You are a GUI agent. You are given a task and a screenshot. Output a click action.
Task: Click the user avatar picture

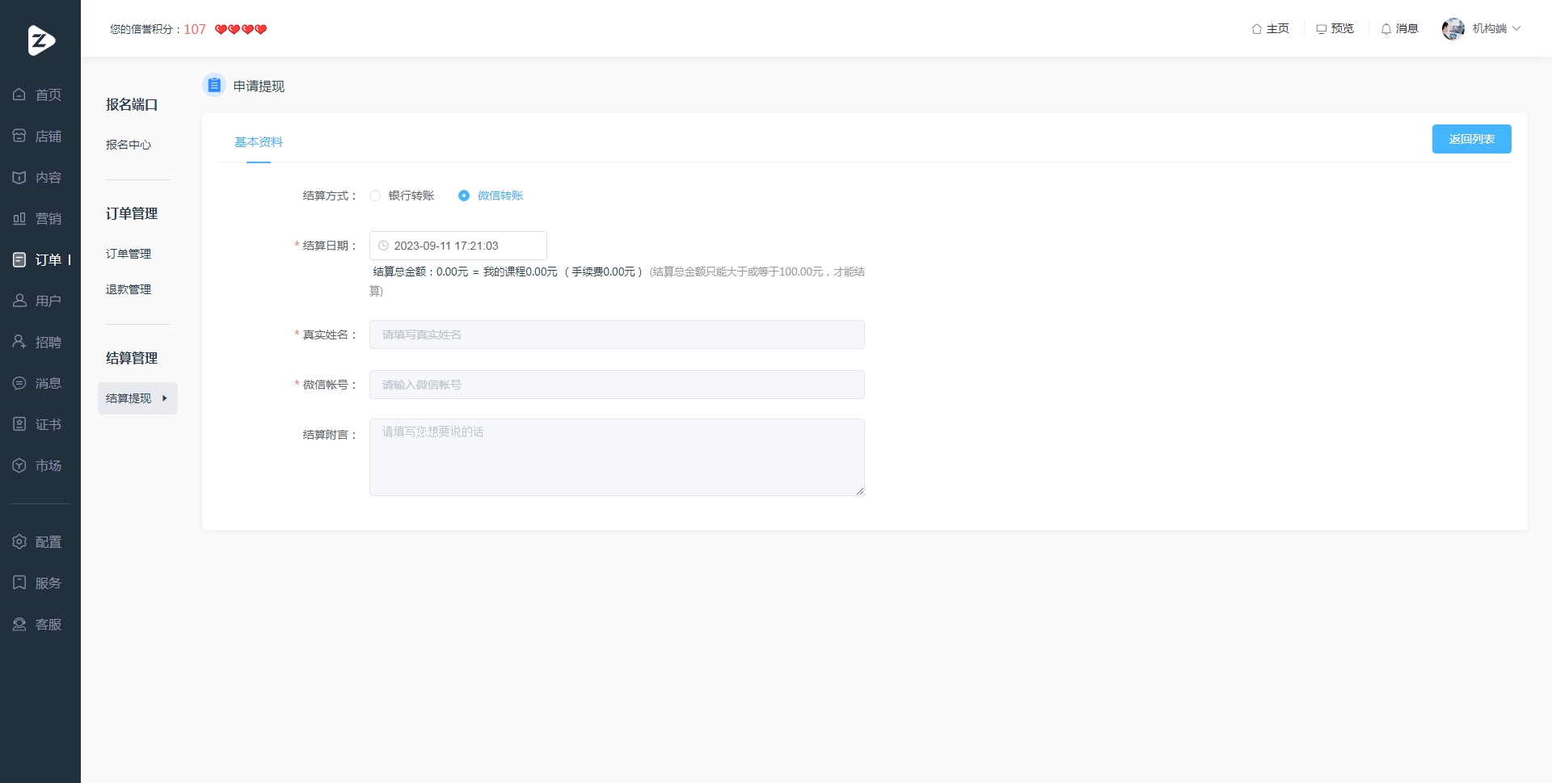point(1453,29)
